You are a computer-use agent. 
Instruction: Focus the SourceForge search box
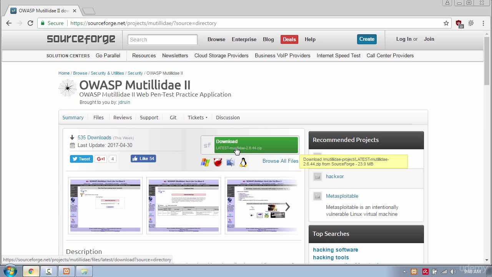(163, 40)
